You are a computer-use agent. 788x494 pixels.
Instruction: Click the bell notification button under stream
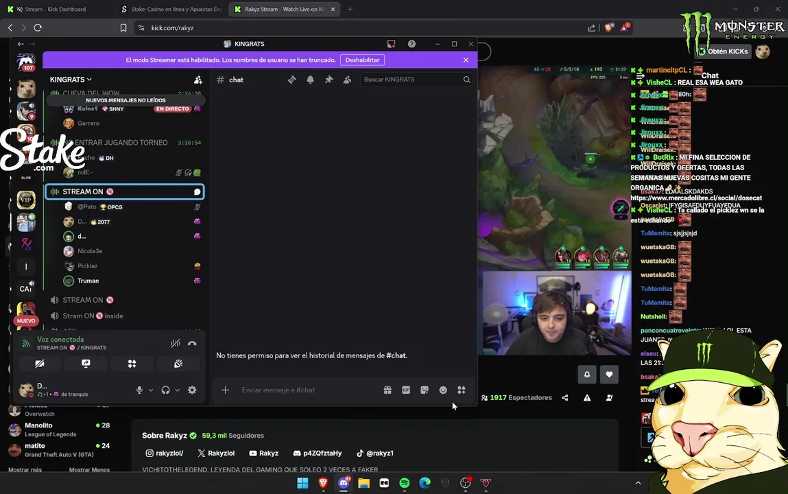tap(587, 375)
